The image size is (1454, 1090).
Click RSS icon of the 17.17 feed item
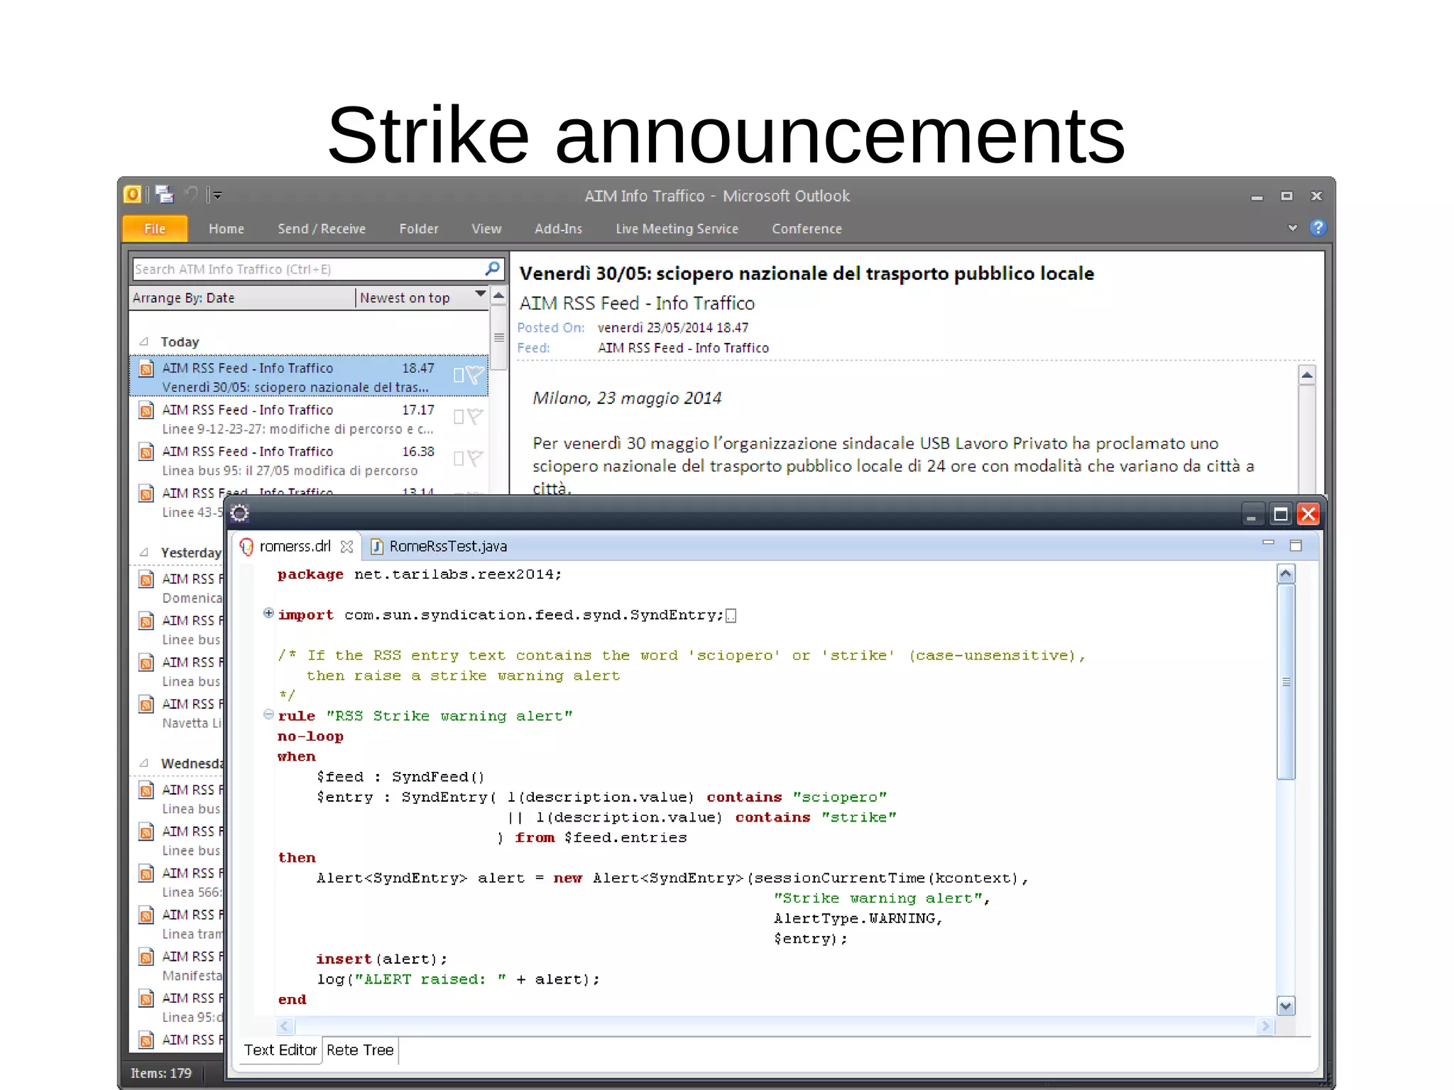(146, 410)
